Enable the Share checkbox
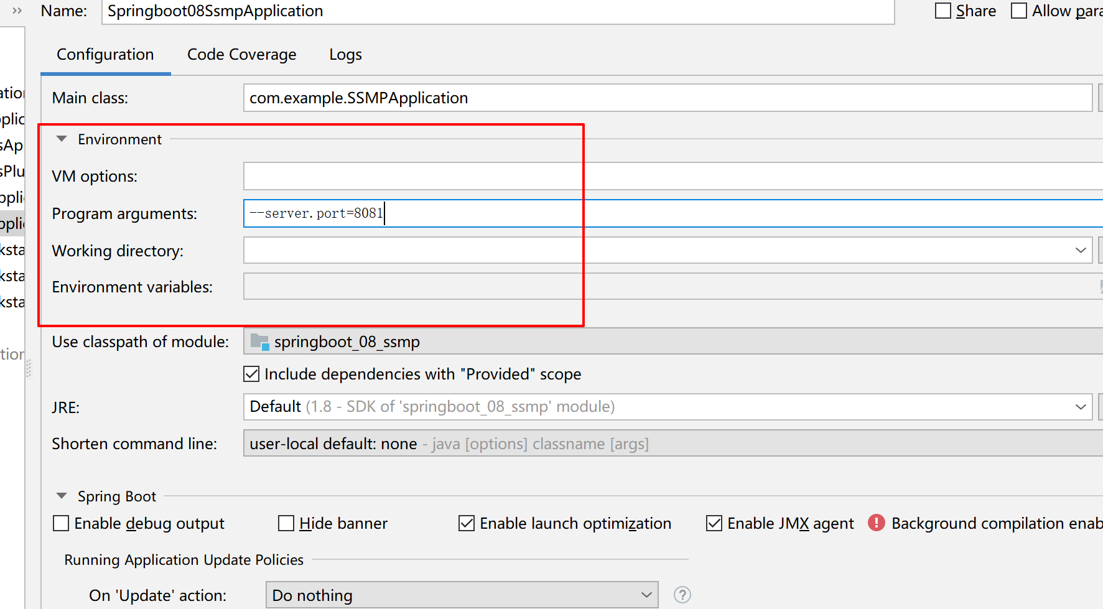 (943, 11)
